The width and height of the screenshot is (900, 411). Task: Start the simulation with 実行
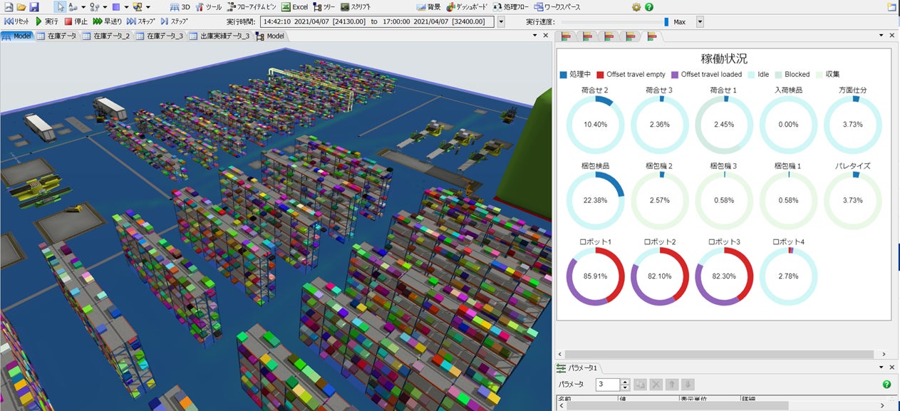tap(47, 21)
